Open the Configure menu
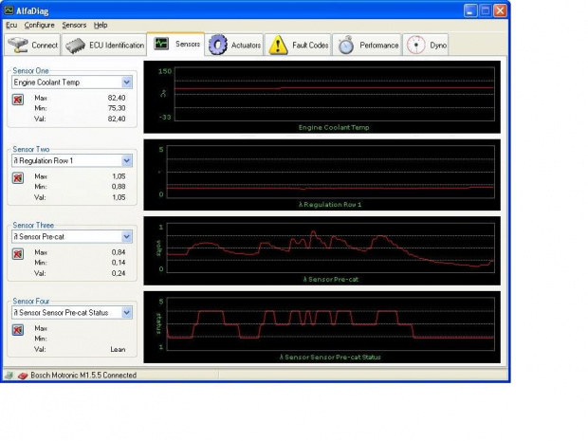Viewport: 588px width, 441px height. pyautogui.click(x=40, y=25)
